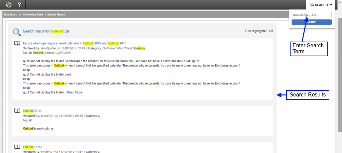Click the clock icon in top bar
This screenshot has width=342, height=153.
pos(9,5)
